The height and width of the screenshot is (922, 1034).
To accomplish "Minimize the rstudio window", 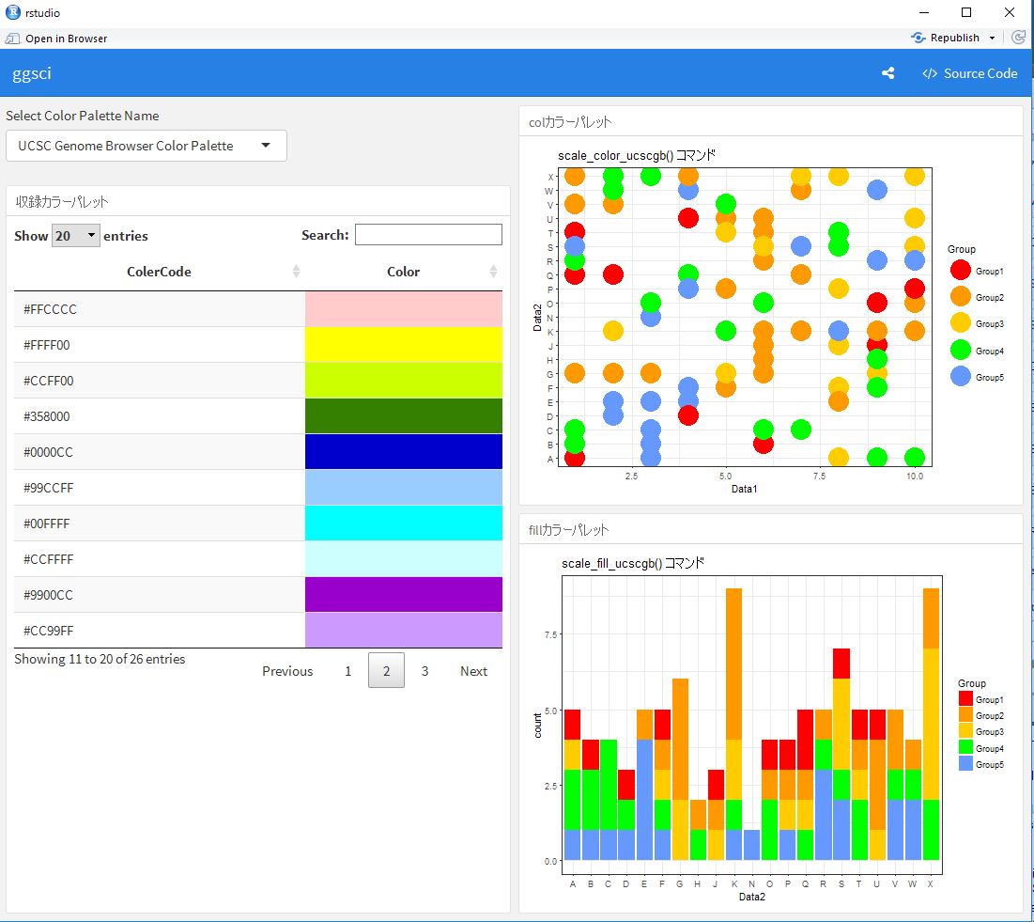I will (924, 12).
